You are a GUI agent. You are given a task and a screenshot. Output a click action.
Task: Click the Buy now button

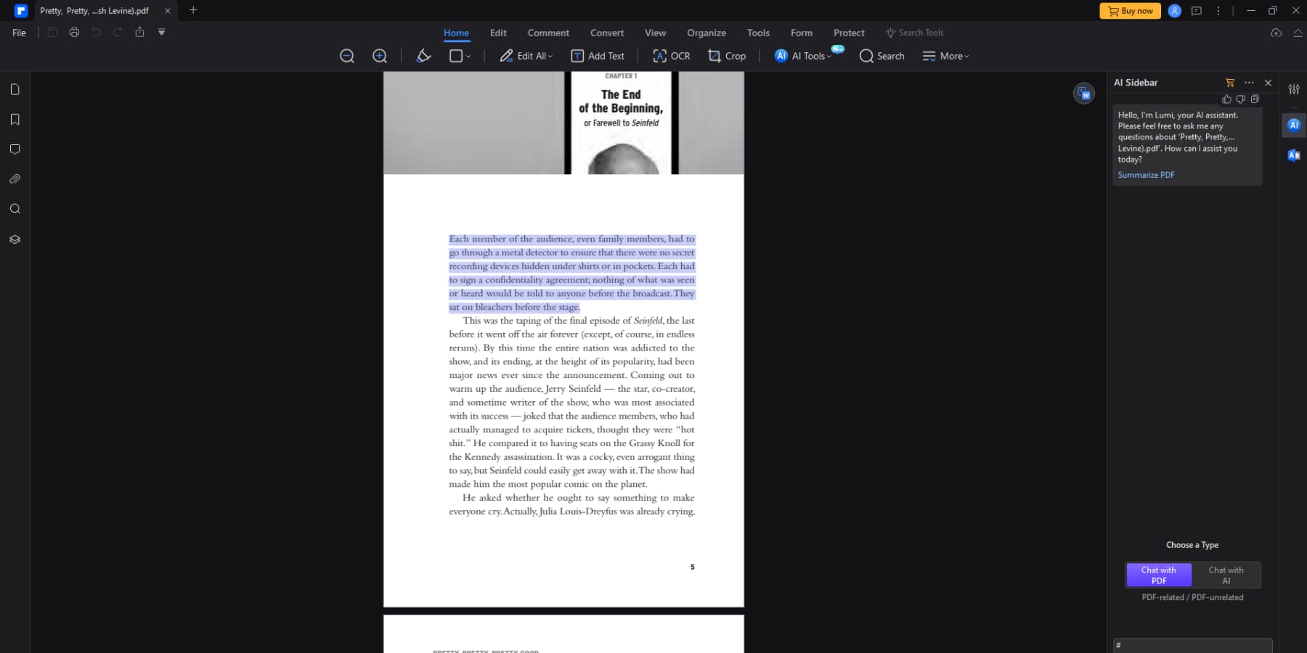[x=1130, y=10]
